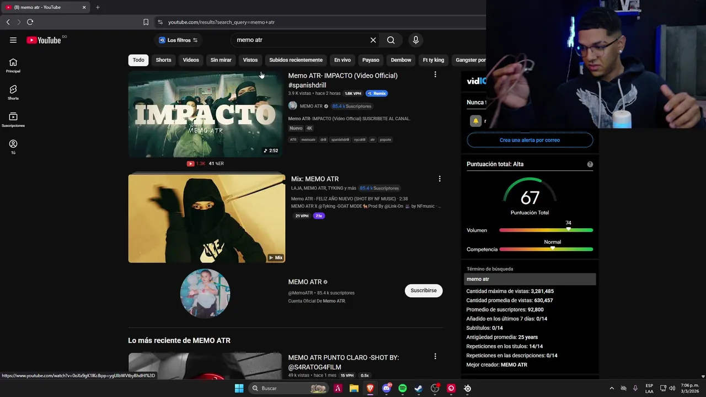Click Cantidad máxima de vistas: 3,281,485
The width and height of the screenshot is (706, 397).
[x=510, y=291]
